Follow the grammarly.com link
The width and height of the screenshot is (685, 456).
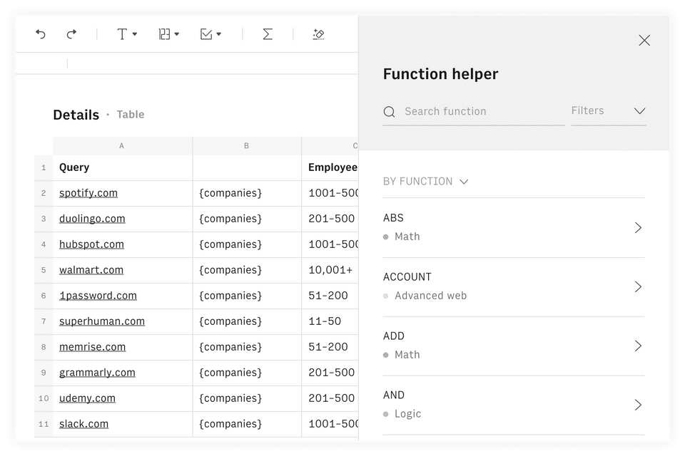pos(97,373)
